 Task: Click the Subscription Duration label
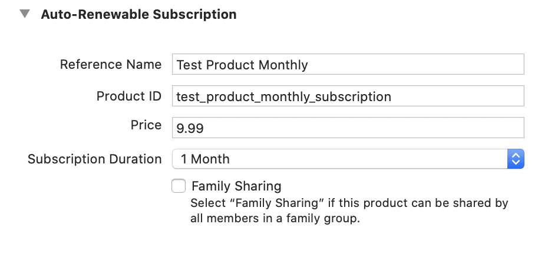(x=95, y=159)
